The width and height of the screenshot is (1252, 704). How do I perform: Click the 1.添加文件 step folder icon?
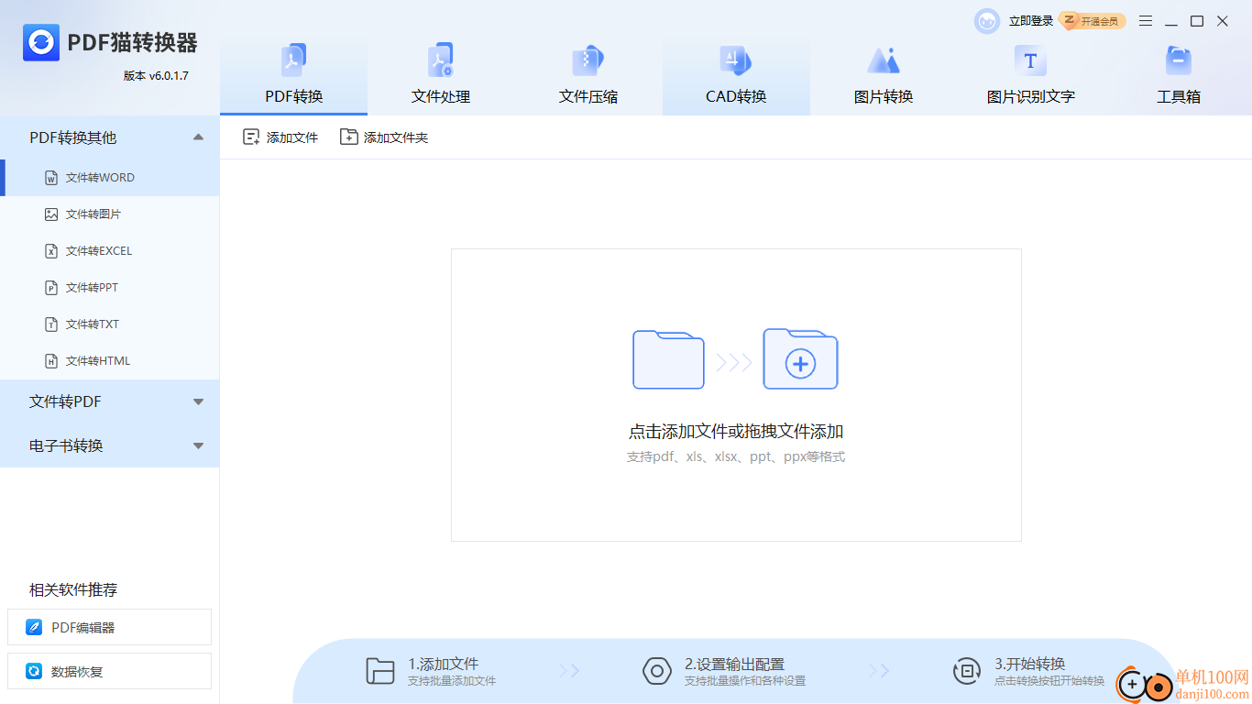pyautogui.click(x=379, y=671)
